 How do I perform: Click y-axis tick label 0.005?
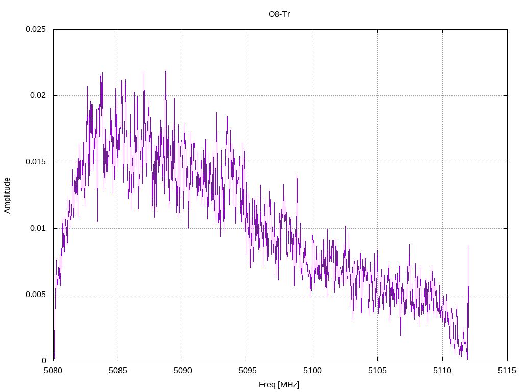[x=36, y=295]
